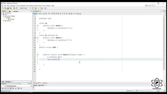Select main(String[] args) in Navigator
Viewport: 167px width, 94px height.
[11, 86]
